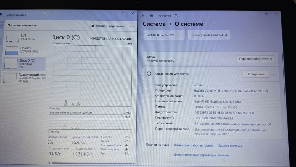The height and width of the screenshot is (167, 296).
Task: Click the Производительность page heading
Action: pos(22,25)
